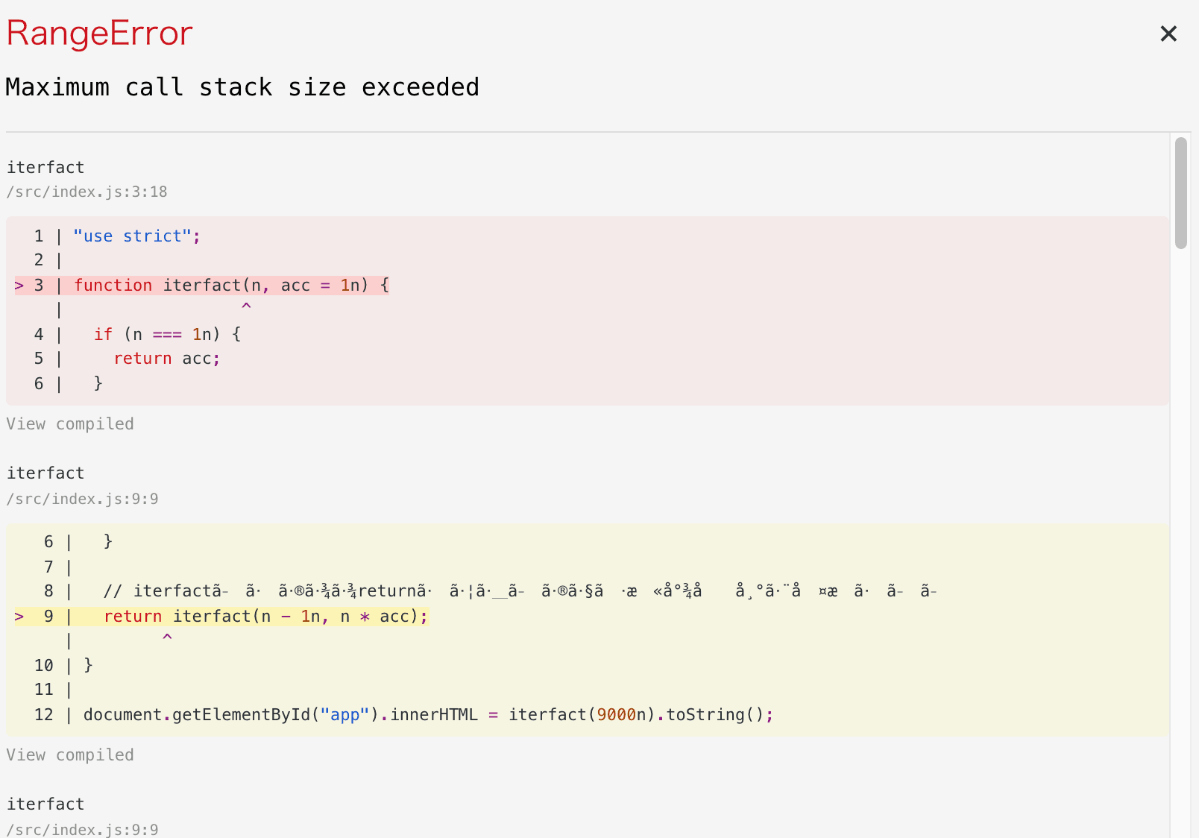Click the caret marker under line 3
The image size is (1199, 838).
click(x=246, y=307)
